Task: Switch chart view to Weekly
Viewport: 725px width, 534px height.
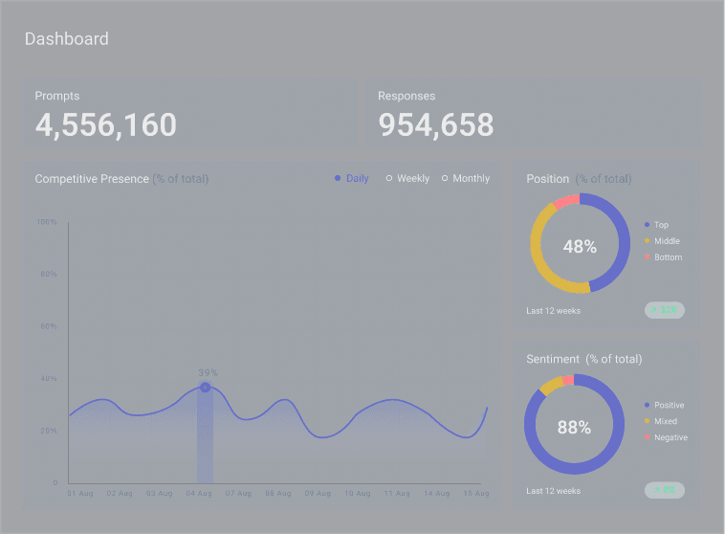Action: pyautogui.click(x=406, y=179)
